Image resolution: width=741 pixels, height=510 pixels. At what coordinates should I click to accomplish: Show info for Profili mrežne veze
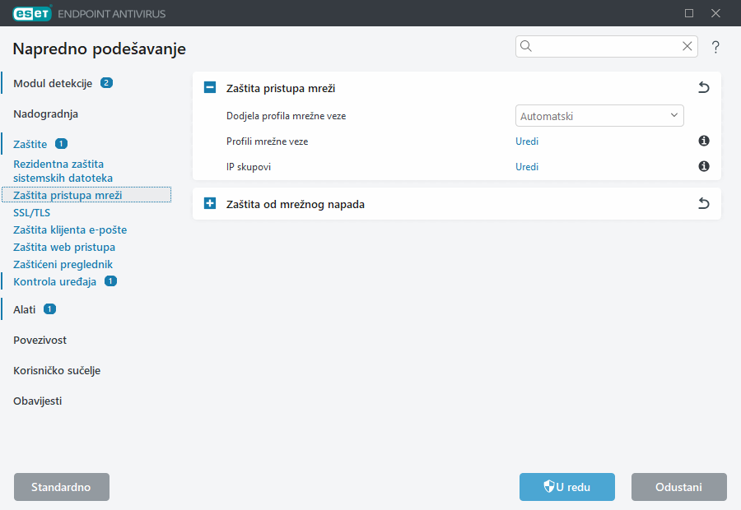pyautogui.click(x=704, y=141)
